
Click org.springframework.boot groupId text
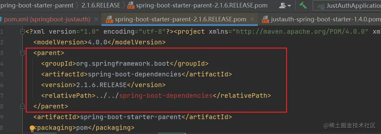coord(123,64)
